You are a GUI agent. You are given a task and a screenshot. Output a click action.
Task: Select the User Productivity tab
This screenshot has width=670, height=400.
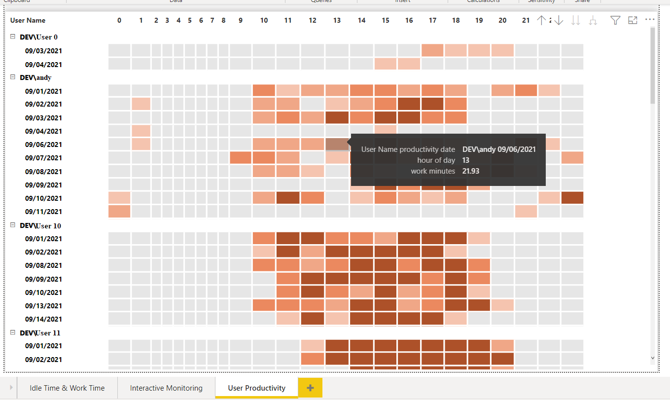click(256, 388)
